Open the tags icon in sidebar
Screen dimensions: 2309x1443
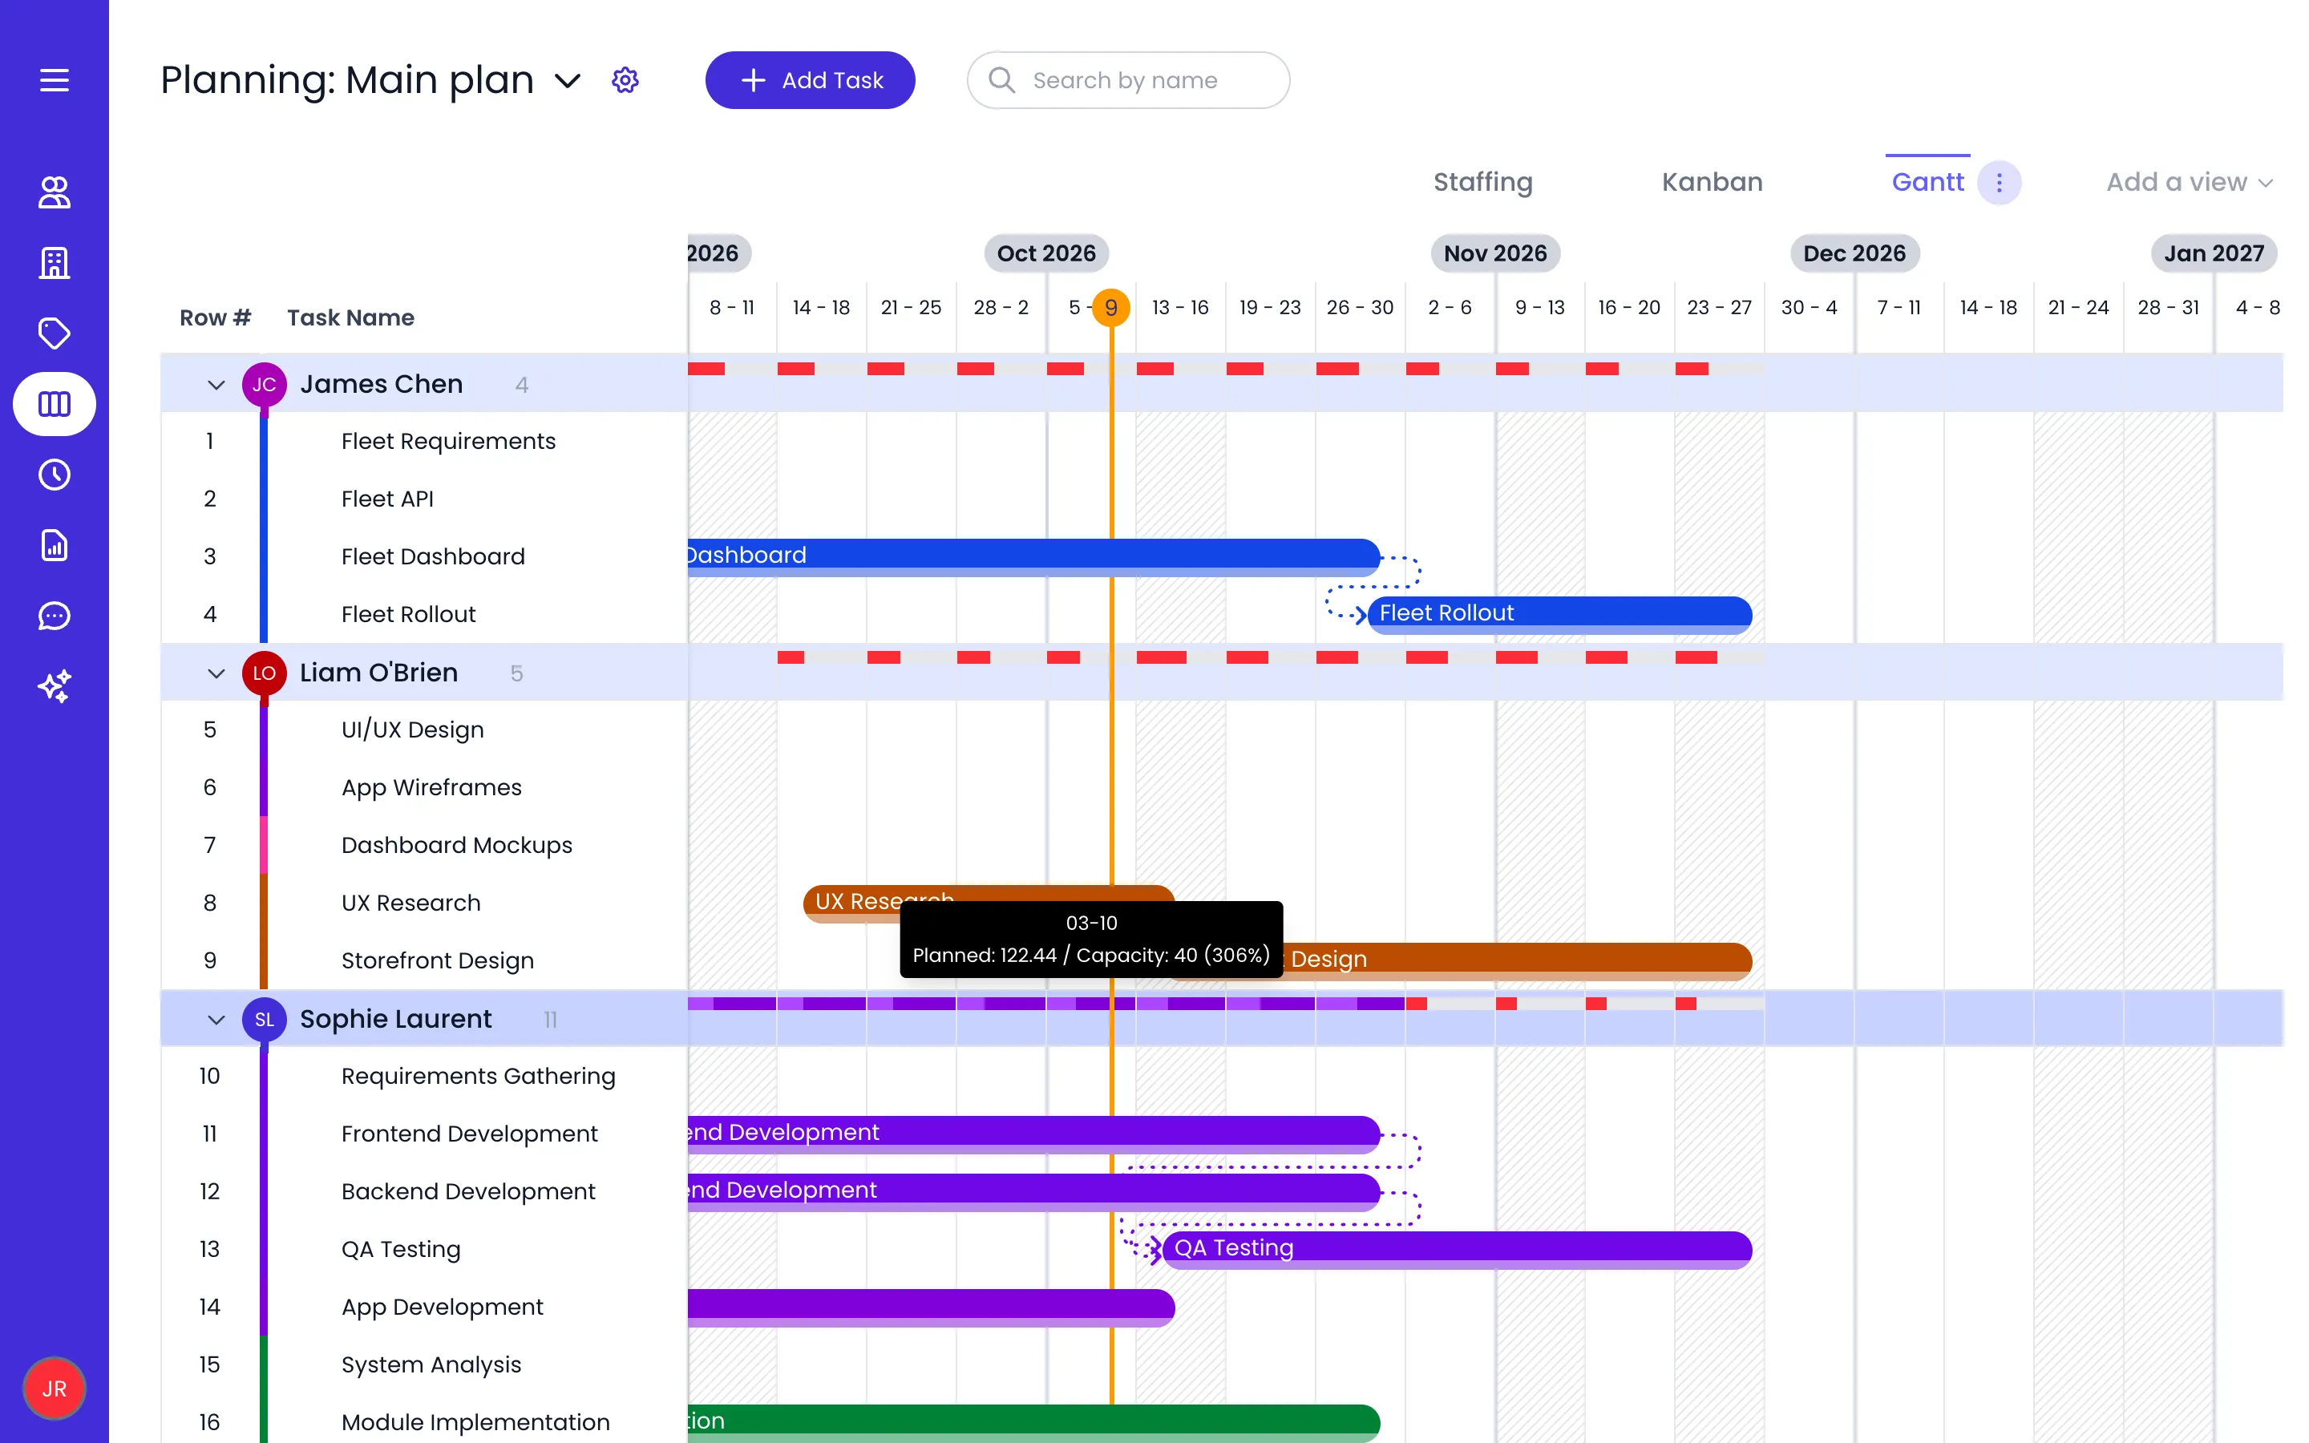[55, 334]
